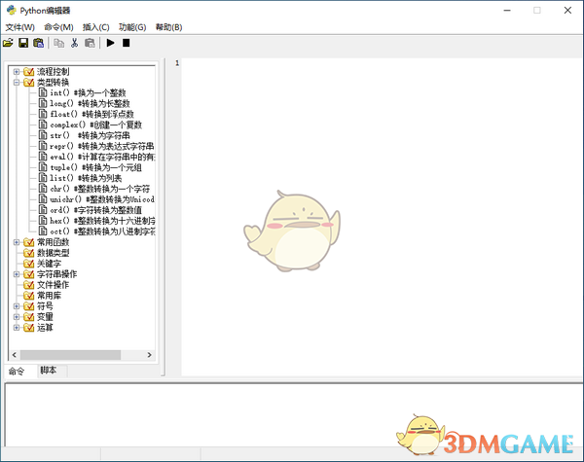This screenshot has width=584, height=462.
Task: Expand the 运算 tree node
Action: 17,328
